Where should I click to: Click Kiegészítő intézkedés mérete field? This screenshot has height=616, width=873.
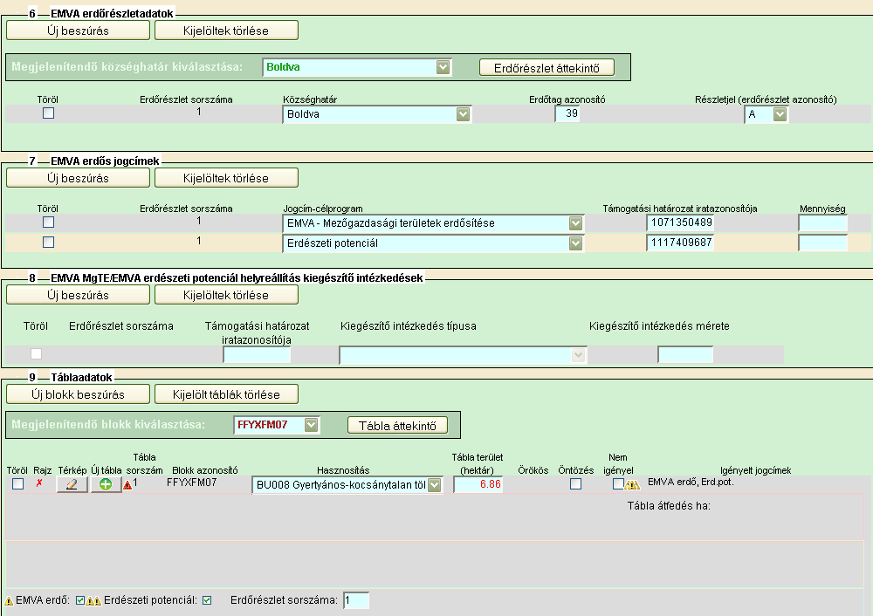click(x=685, y=354)
